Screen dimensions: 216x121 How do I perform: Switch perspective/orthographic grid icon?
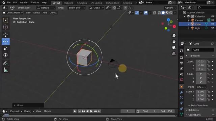[174, 54]
